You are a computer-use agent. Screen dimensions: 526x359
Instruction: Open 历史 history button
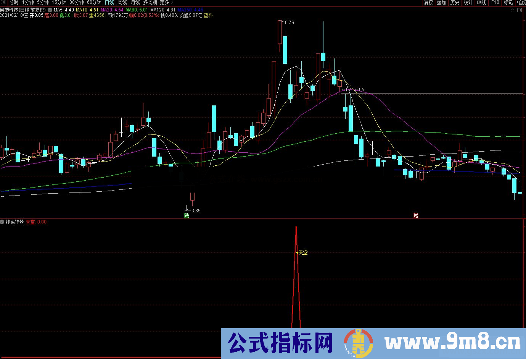click(x=455, y=2)
